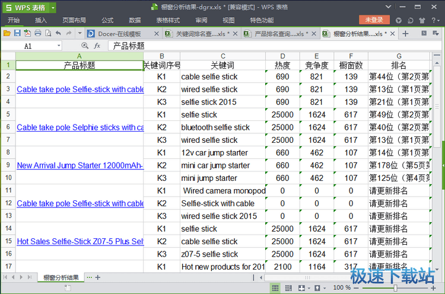This screenshot has width=445, height=294.
Task: Open the first Cable take pole Selfie-stick link
Action: tap(80, 90)
